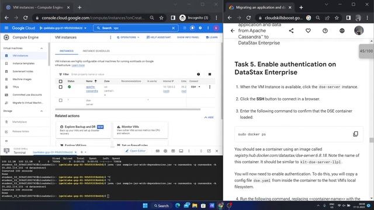The height and width of the screenshot is (210, 374).
Task: Click the table's horizontal scrollbar
Action: coord(127,109)
